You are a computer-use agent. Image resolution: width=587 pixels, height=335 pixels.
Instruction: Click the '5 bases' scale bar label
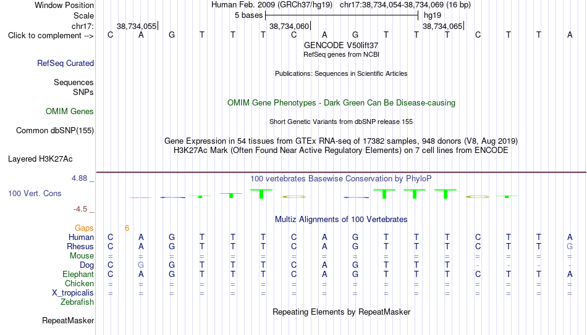[248, 15]
